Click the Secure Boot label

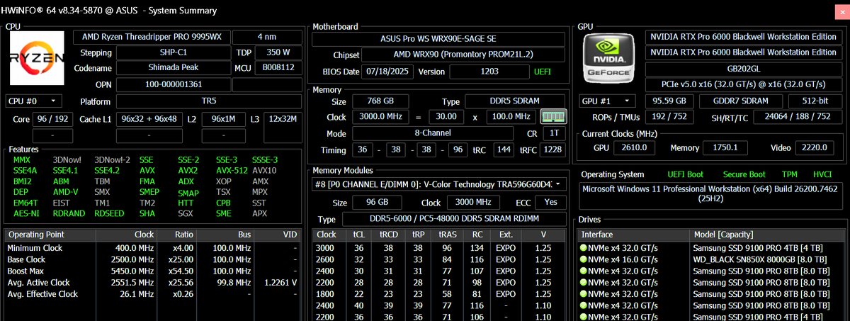coord(744,174)
